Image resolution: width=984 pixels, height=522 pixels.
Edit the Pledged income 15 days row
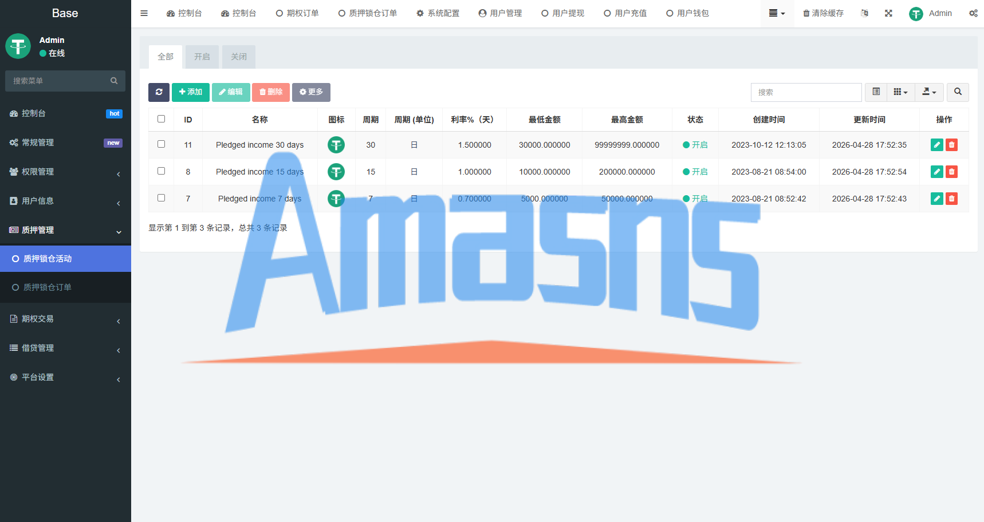[x=937, y=172]
